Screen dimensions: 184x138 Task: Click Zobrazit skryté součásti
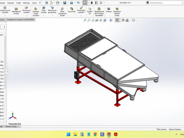click(x=36, y=12)
